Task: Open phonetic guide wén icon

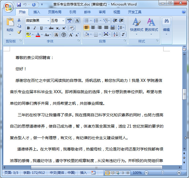Action: (69, 21)
